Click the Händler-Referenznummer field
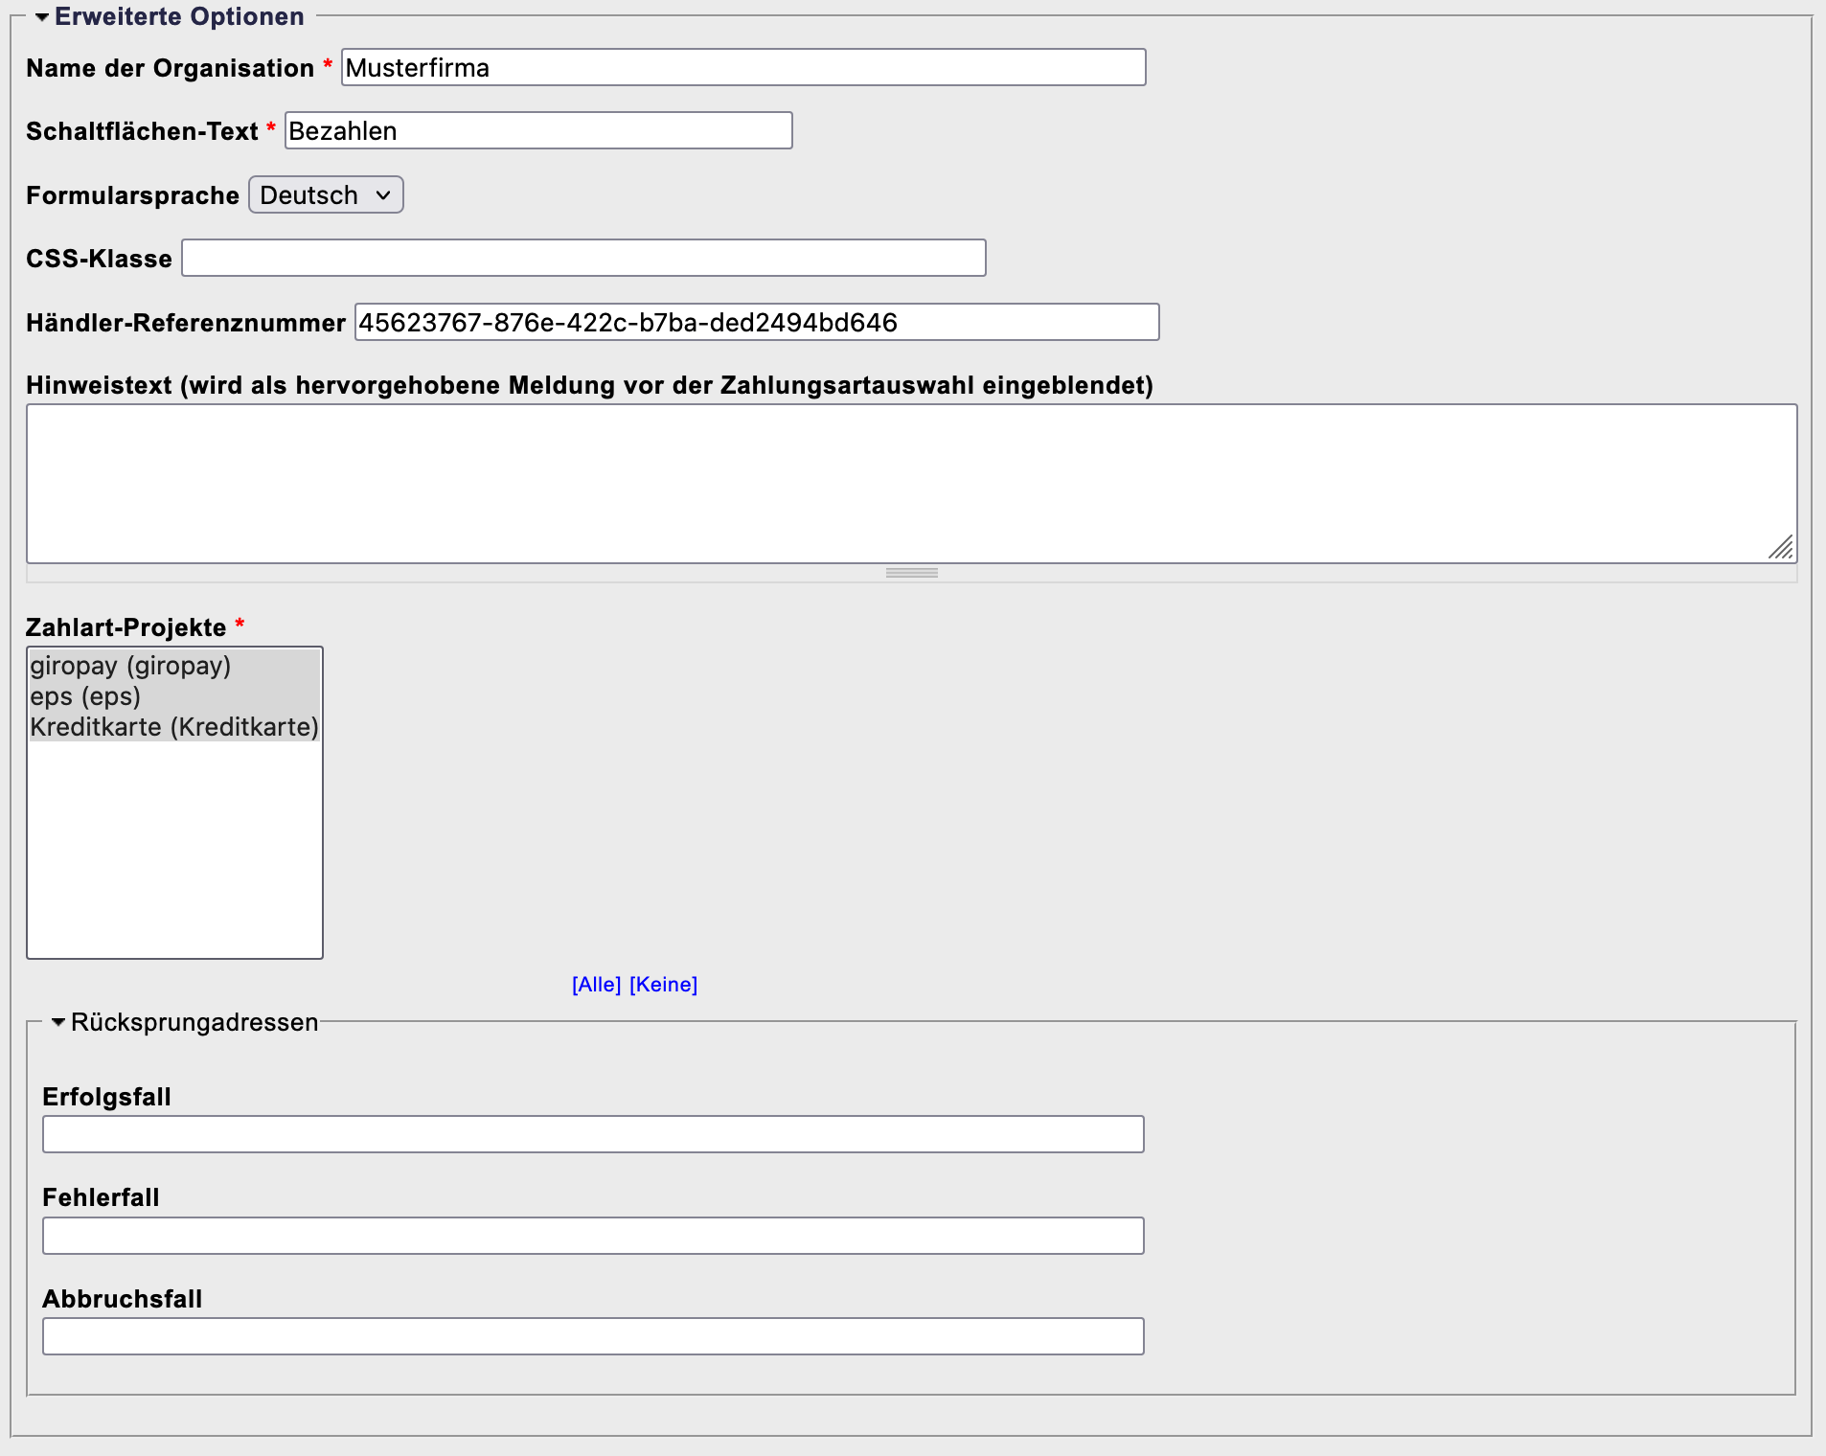The width and height of the screenshot is (1826, 1456). pos(756,323)
